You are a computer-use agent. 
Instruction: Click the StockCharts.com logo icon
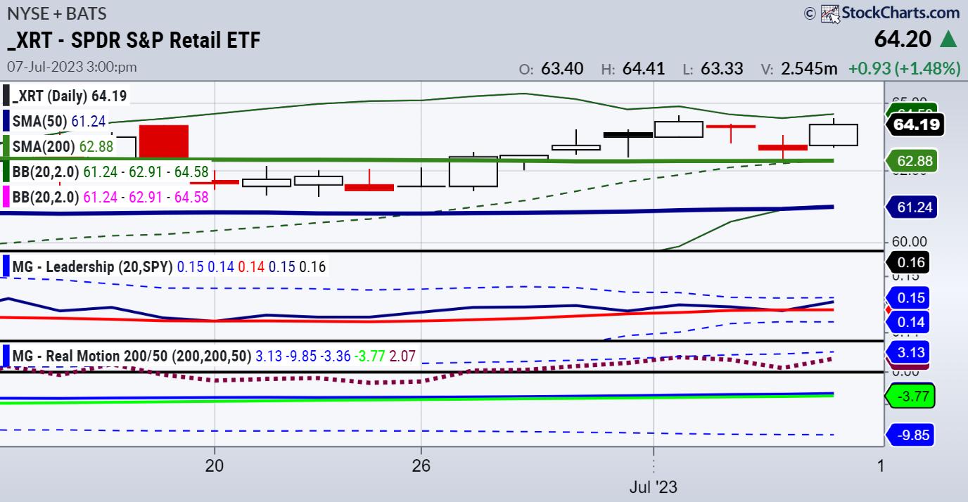pos(831,12)
